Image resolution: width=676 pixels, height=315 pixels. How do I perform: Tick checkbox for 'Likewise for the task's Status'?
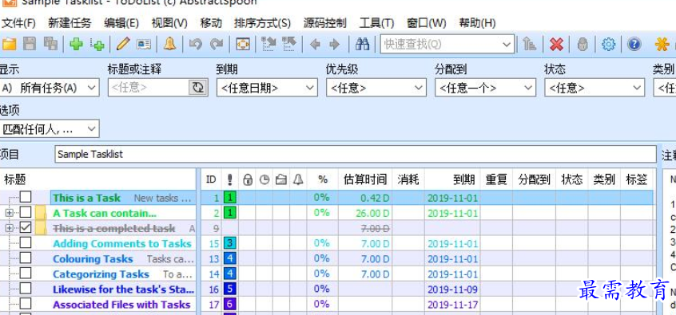pyautogui.click(x=26, y=289)
